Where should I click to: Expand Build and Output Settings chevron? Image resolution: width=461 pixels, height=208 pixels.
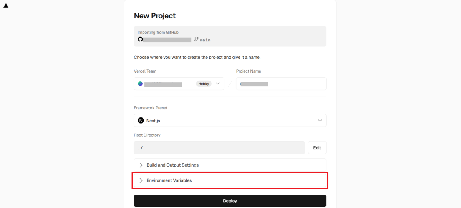coord(141,165)
